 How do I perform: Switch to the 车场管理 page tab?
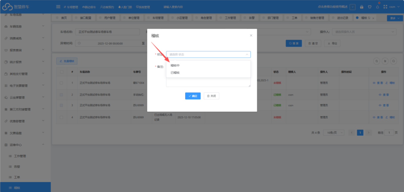tap(156, 18)
